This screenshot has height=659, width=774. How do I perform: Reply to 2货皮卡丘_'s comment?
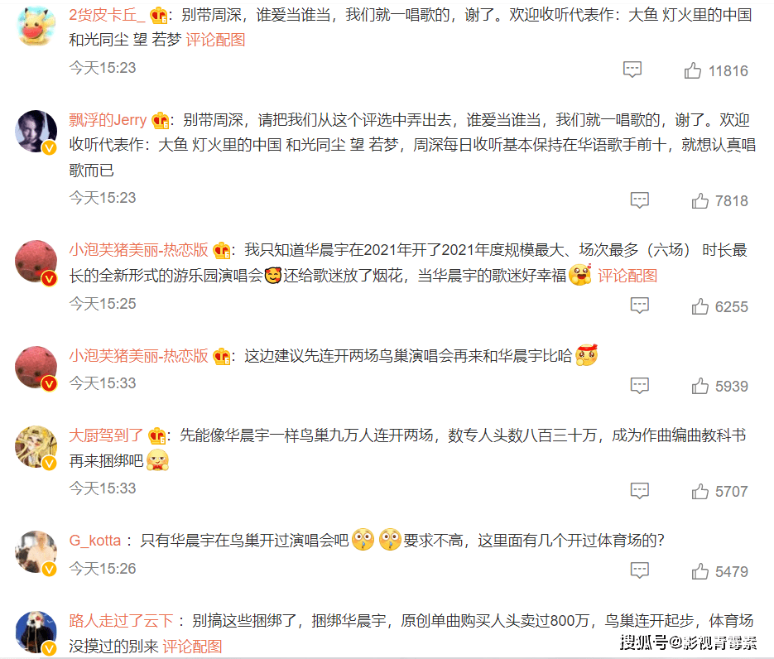[632, 70]
